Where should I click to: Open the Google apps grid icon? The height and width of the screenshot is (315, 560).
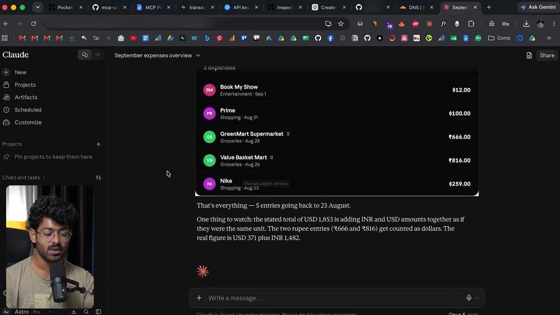[5, 38]
